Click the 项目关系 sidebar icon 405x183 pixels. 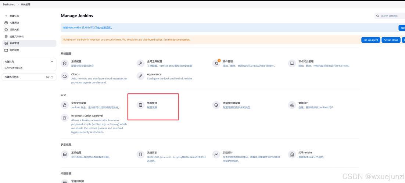(x=6, y=30)
